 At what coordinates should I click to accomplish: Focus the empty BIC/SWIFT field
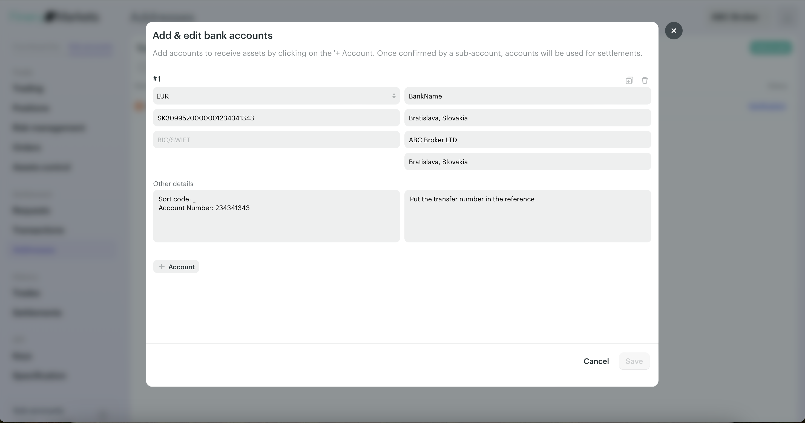tap(276, 140)
